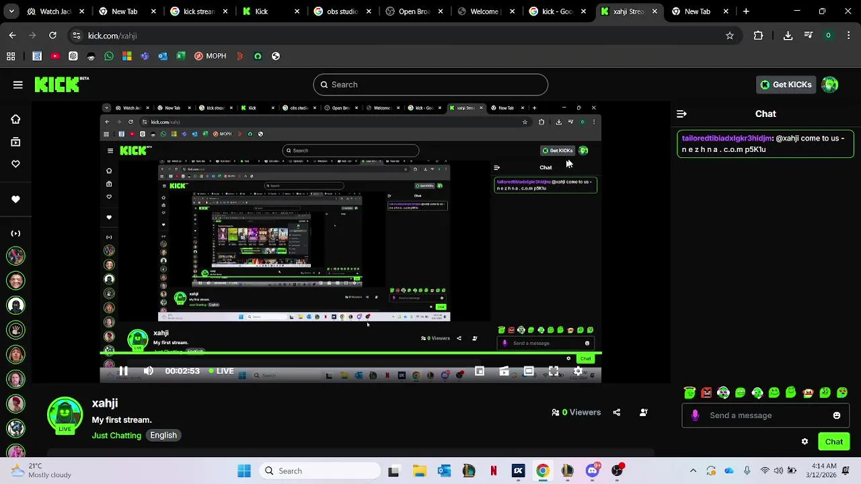Screen dimensions: 861x484
Task: Open Chrome downloads icon
Action: click(x=788, y=36)
